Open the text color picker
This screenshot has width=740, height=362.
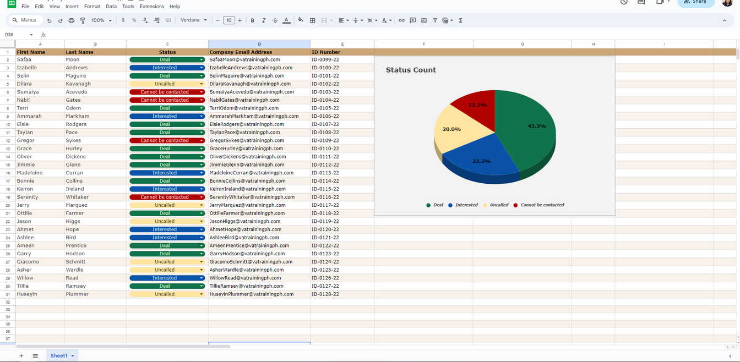(x=286, y=20)
